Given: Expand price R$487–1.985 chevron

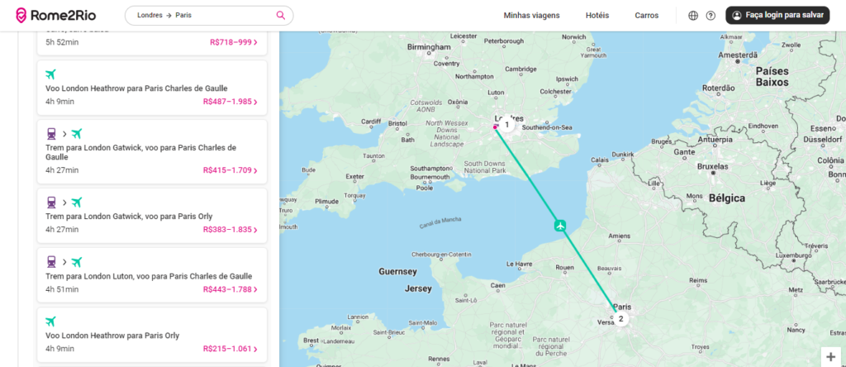Looking at the screenshot, I should point(255,102).
